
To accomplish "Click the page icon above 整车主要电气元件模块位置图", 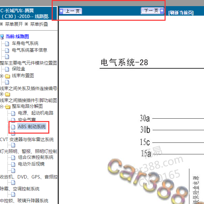I will (7, 57).
